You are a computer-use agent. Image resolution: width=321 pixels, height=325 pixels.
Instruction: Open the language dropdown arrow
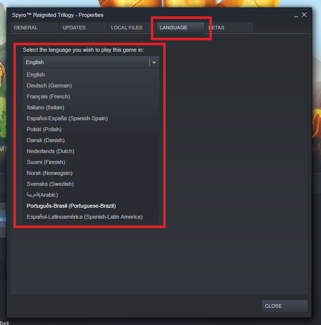tap(154, 63)
